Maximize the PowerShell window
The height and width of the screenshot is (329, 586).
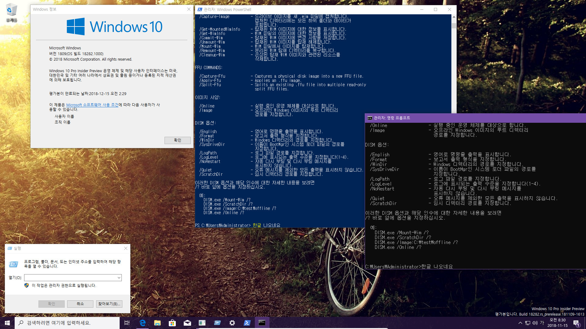pos(436,9)
